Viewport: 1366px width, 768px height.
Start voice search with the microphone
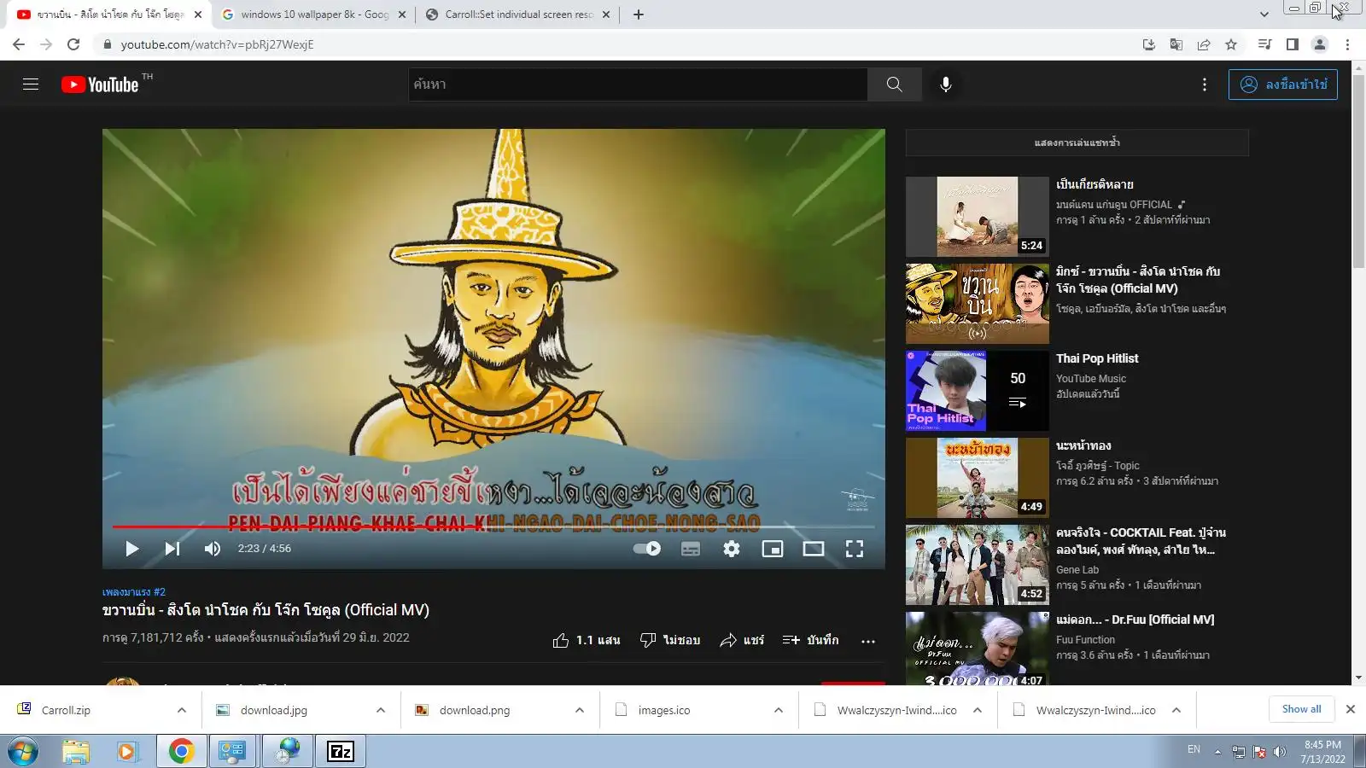(x=946, y=84)
